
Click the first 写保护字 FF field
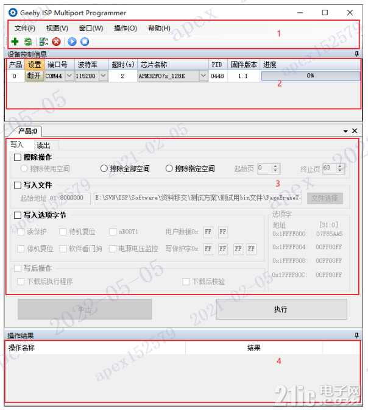point(208,249)
